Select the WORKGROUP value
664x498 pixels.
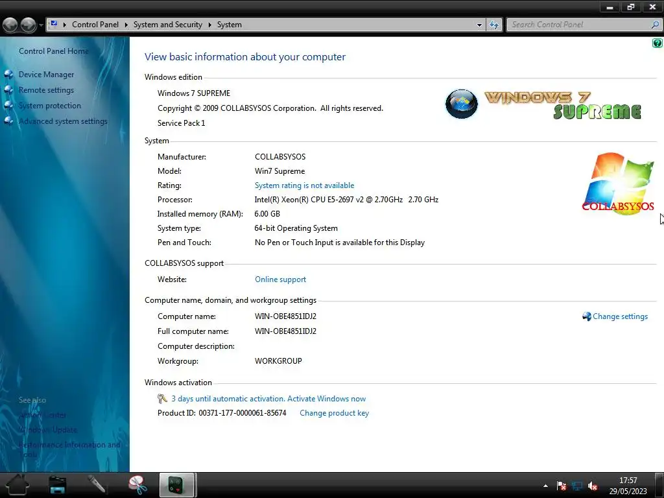pyautogui.click(x=278, y=361)
